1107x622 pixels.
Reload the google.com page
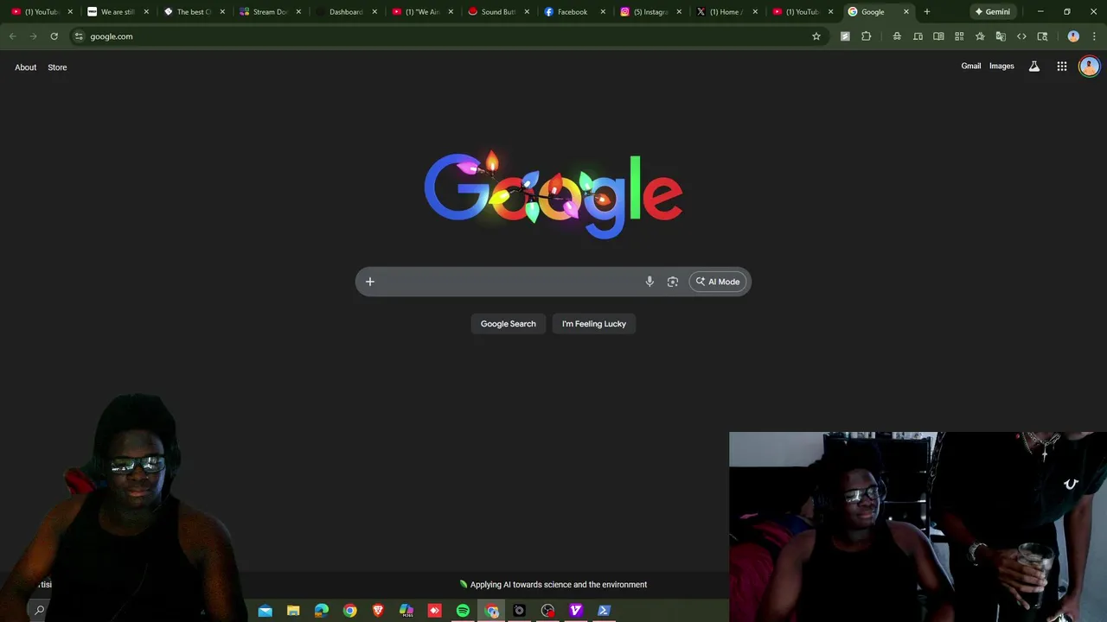click(x=54, y=36)
